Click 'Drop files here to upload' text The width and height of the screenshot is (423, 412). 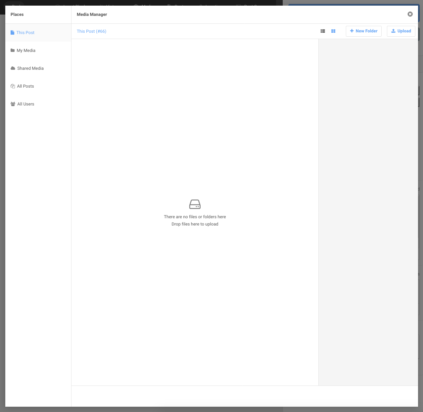click(195, 224)
